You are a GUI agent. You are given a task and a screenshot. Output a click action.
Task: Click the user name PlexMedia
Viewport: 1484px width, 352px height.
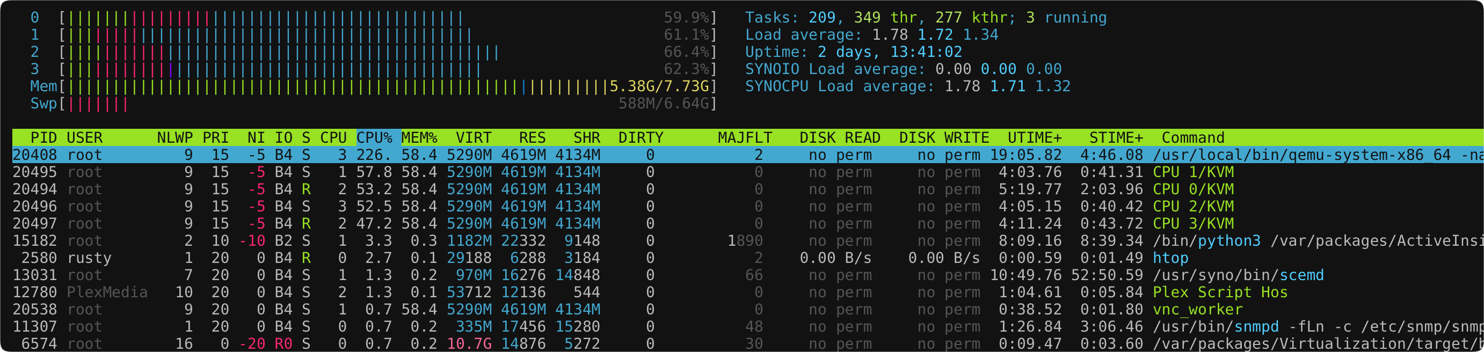click(107, 292)
